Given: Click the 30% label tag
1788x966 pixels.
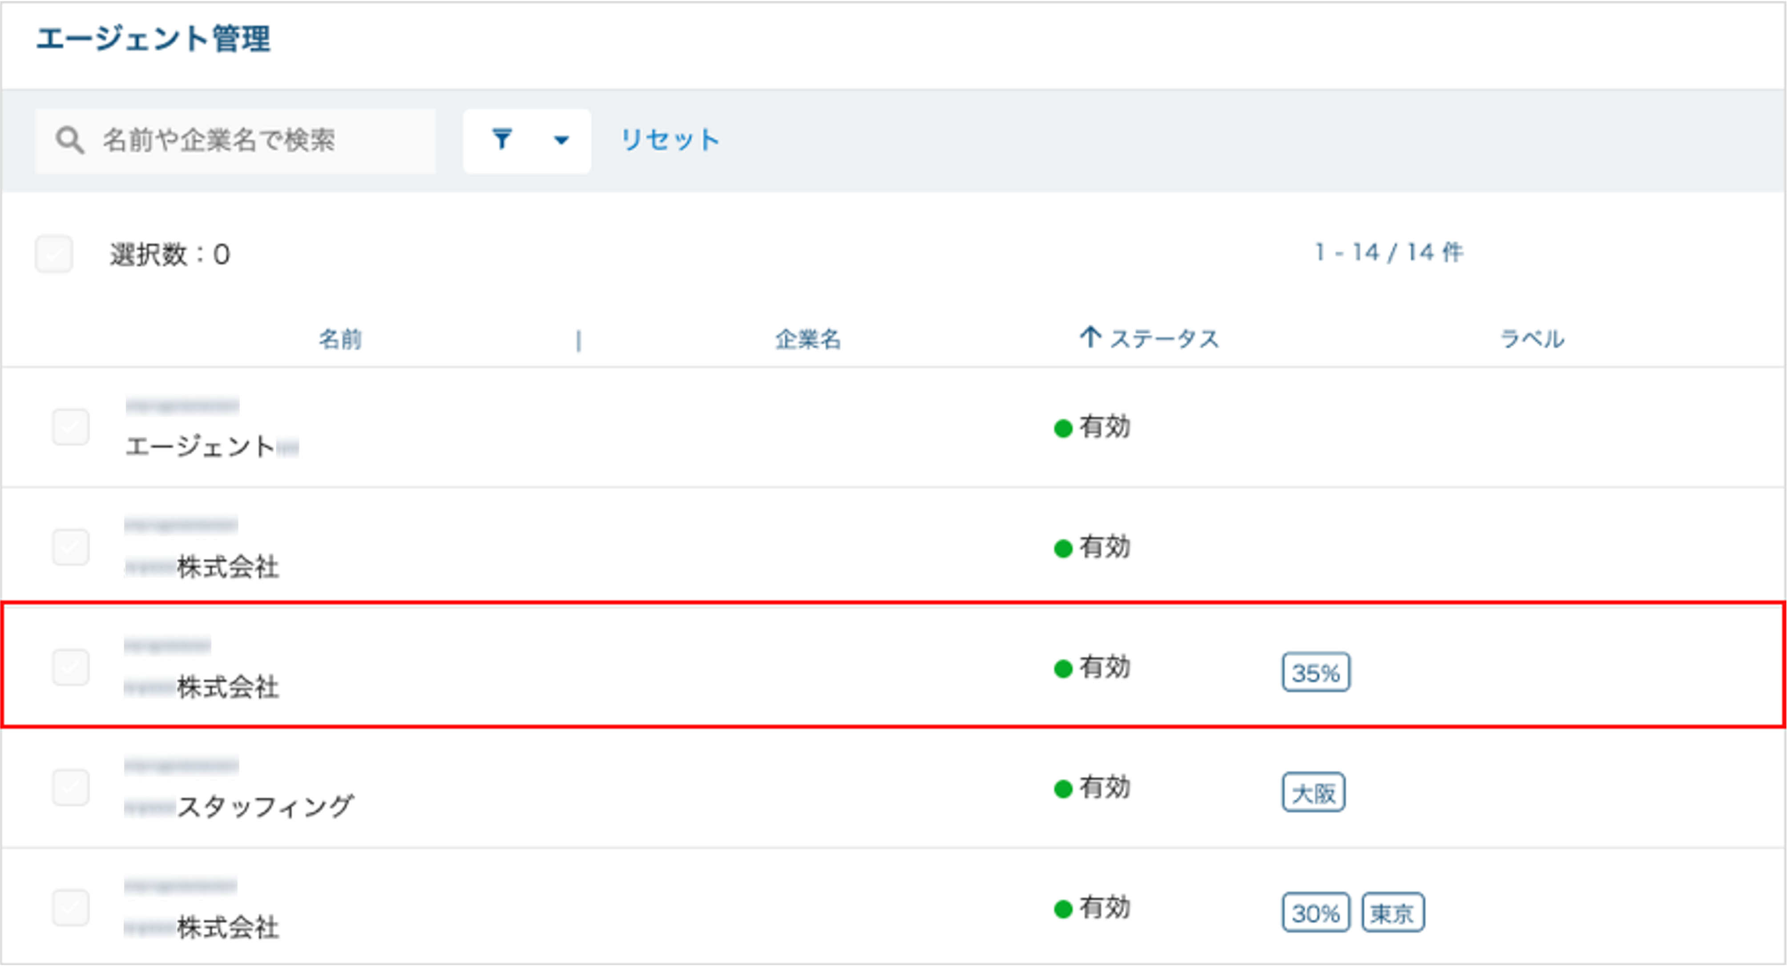Looking at the screenshot, I should (x=1316, y=912).
